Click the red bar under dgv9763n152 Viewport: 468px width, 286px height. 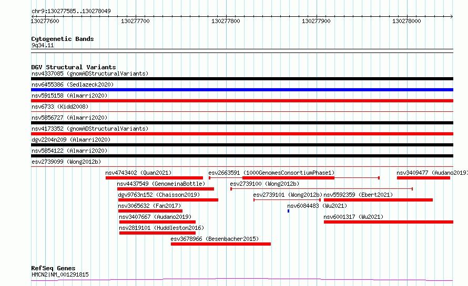click(168, 200)
